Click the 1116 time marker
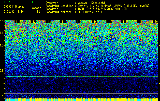Screen dimensions: 160x101 (x=94, y=22)
